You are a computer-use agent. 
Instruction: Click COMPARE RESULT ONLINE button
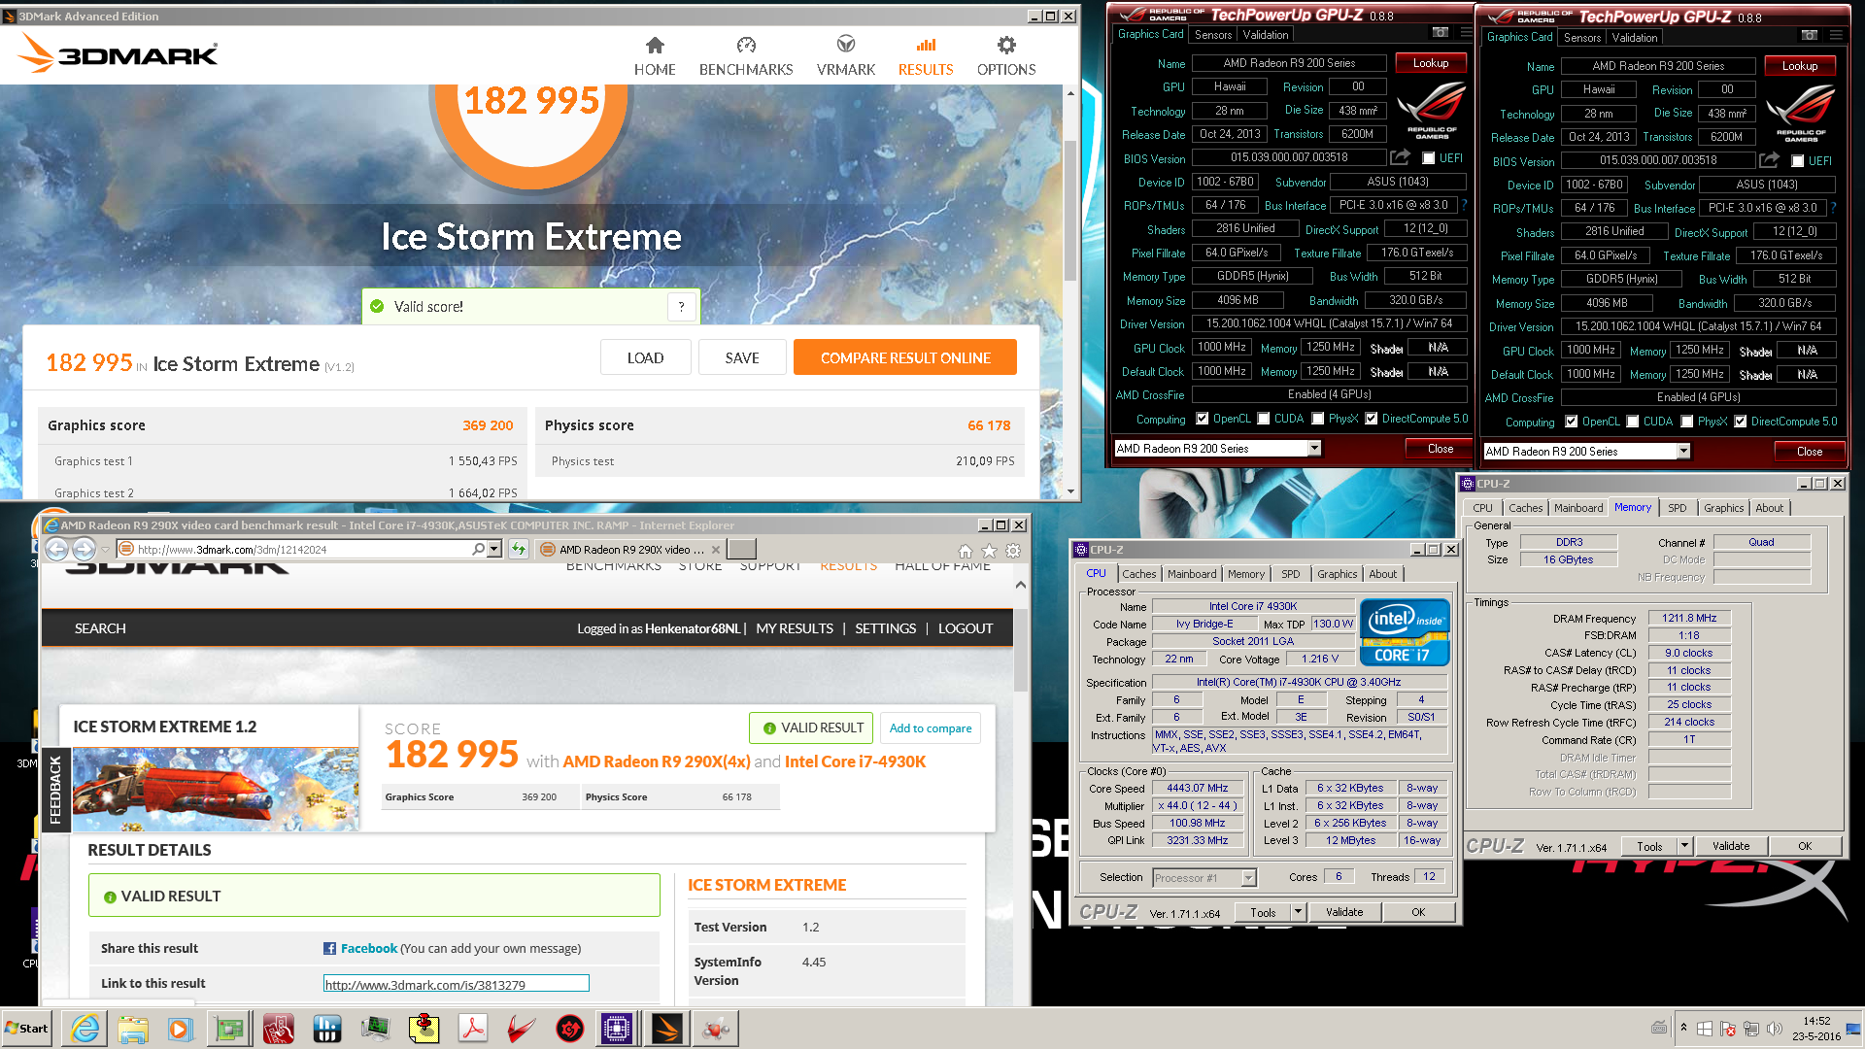click(x=905, y=357)
